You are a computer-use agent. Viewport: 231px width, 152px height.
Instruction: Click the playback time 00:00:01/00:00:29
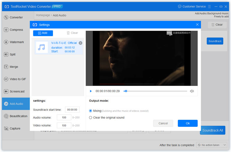pyautogui.click(x=107, y=91)
